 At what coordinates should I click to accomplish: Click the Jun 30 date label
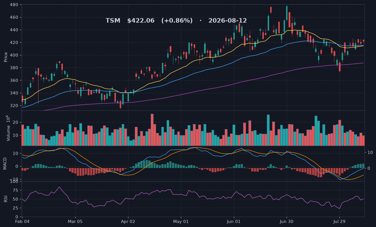pyautogui.click(x=287, y=222)
